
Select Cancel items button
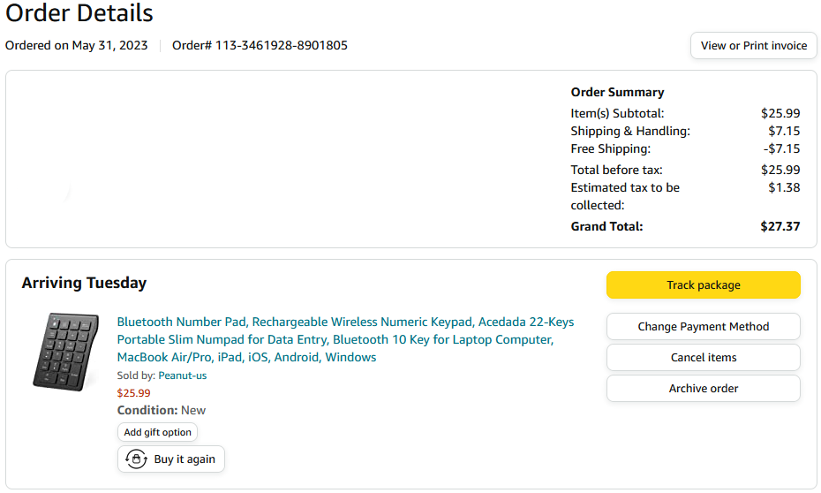click(x=704, y=357)
